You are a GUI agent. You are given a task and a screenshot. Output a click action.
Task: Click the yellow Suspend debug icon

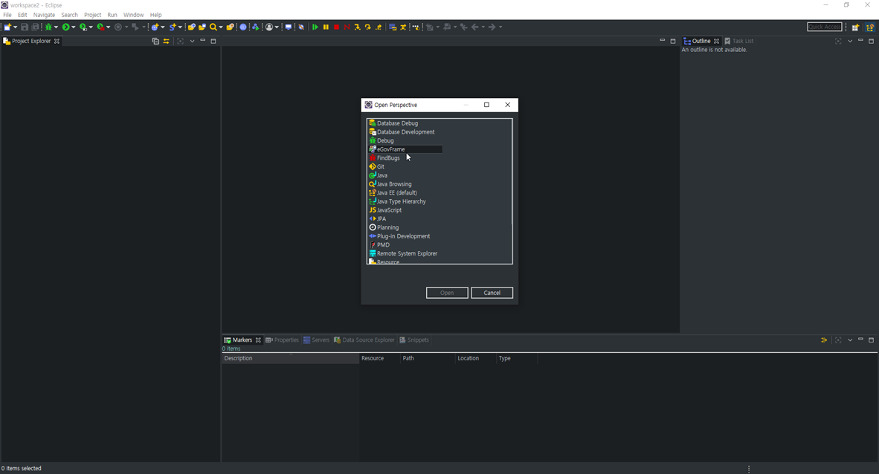click(326, 27)
